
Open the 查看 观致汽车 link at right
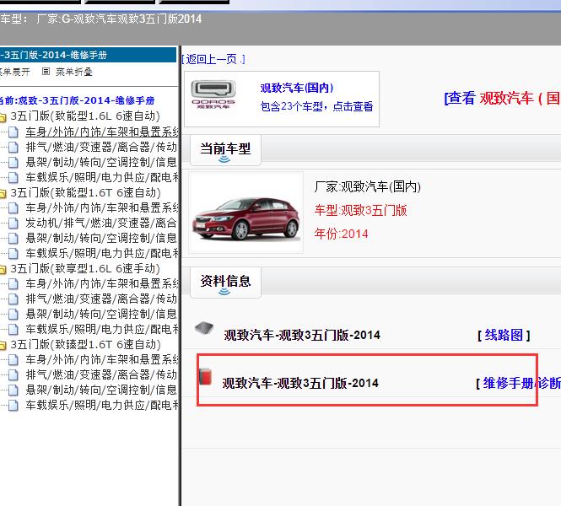[502, 98]
